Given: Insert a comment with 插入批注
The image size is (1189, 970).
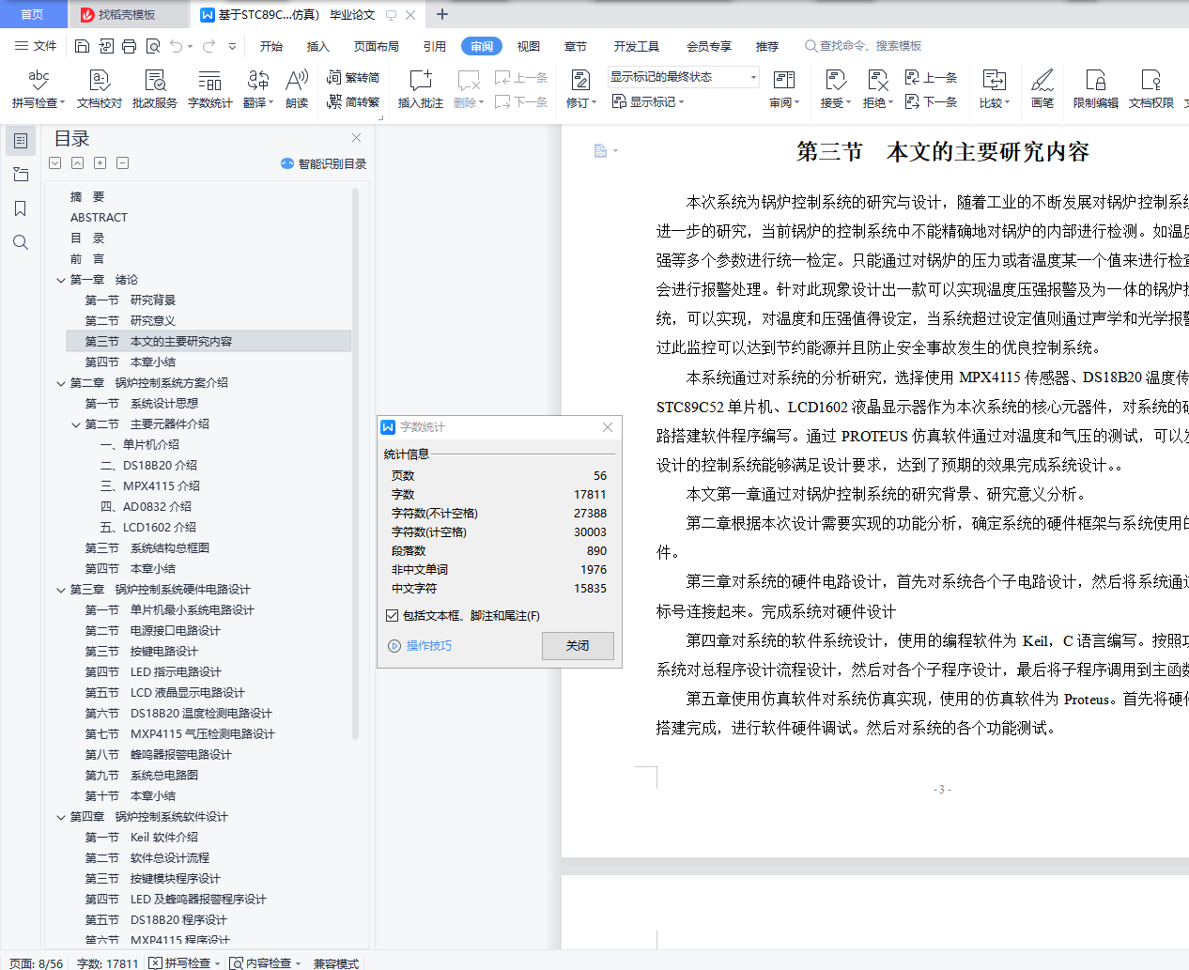Looking at the screenshot, I should (421, 89).
